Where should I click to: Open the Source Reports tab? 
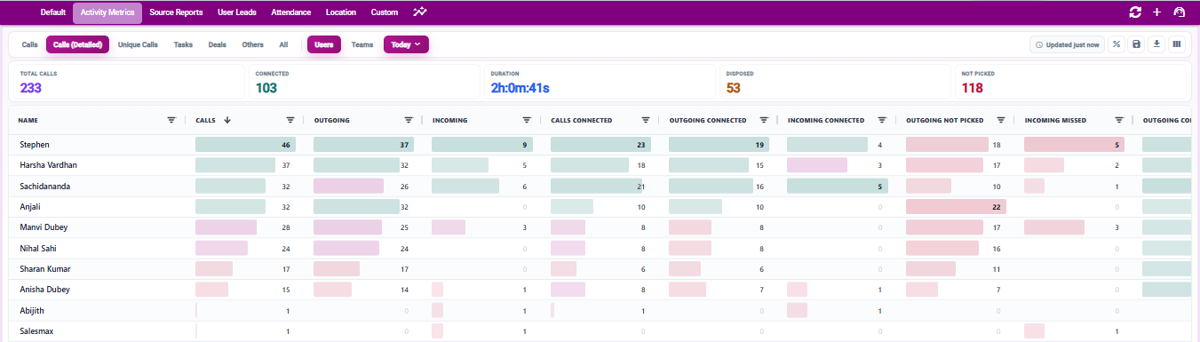176,12
